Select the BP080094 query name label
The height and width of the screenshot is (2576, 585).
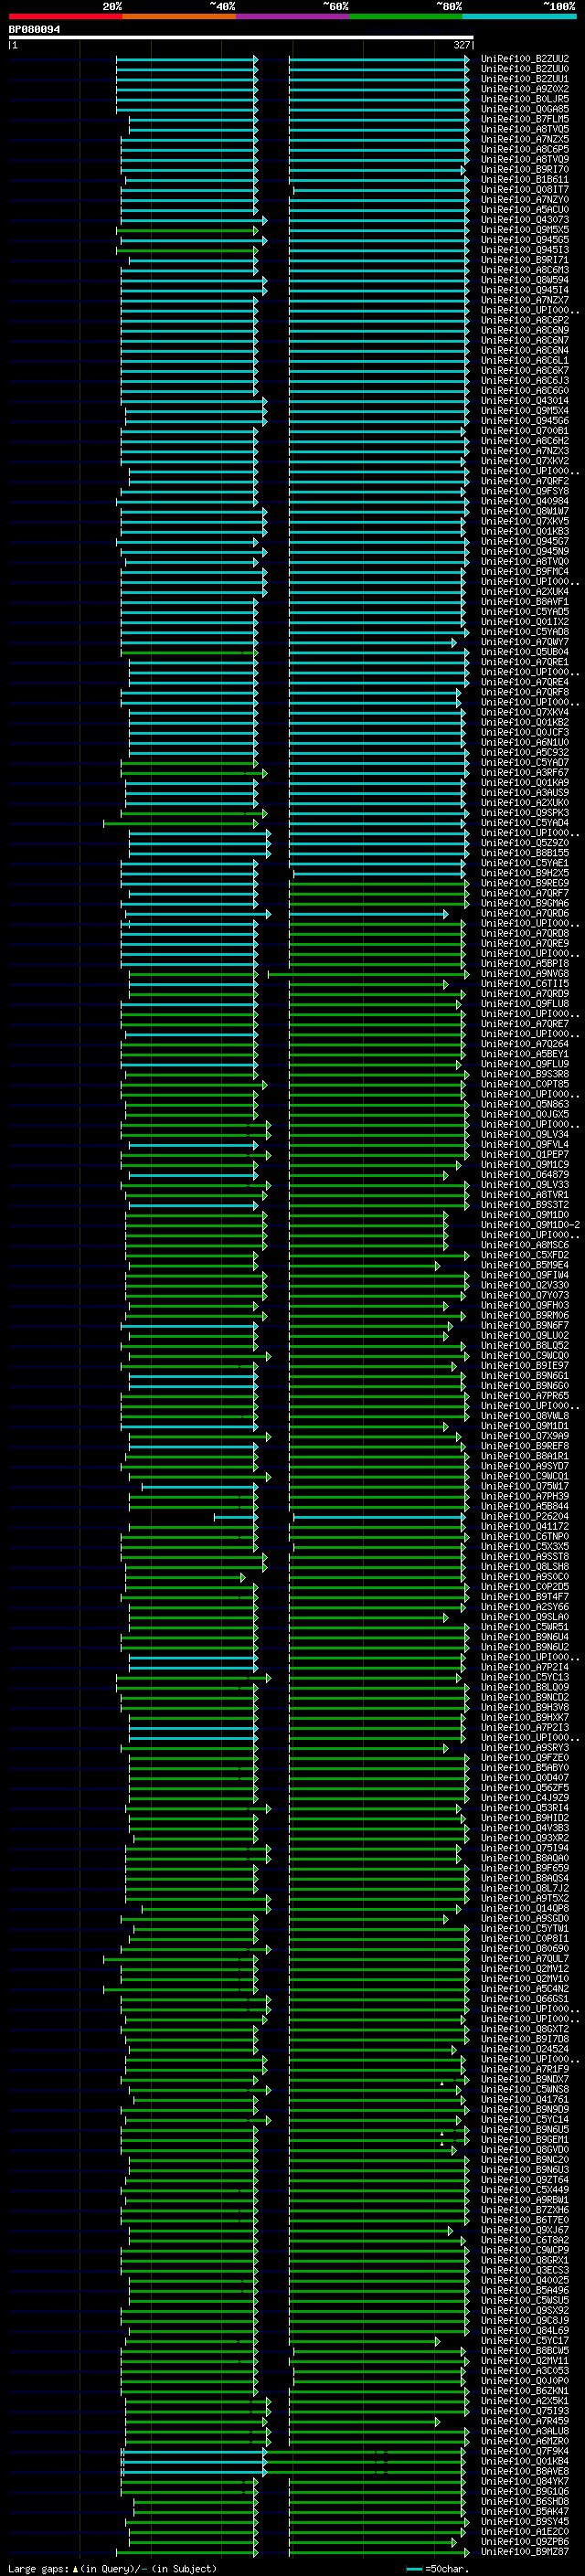(x=34, y=29)
